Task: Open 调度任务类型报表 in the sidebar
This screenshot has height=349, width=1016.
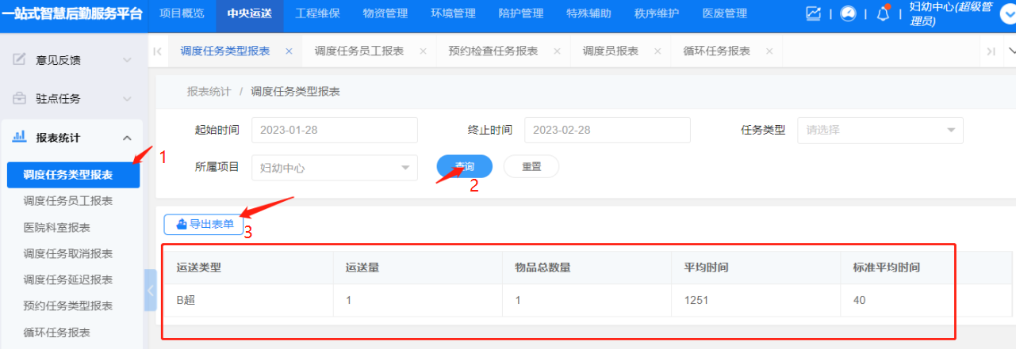Action: click(x=73, y=175)
